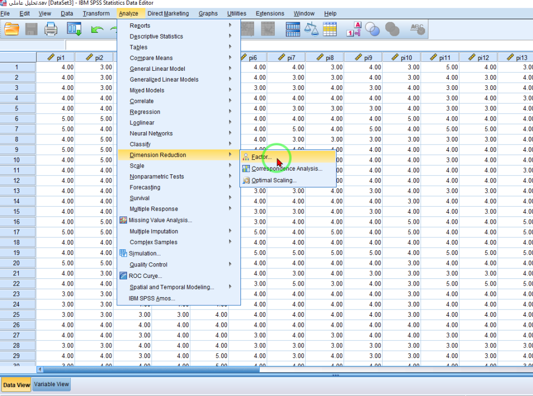Screen dimensions: 533x396
Task: Click the Value Labels icon in toolbar
Action: pyautogui.click(x=354, y=30)
